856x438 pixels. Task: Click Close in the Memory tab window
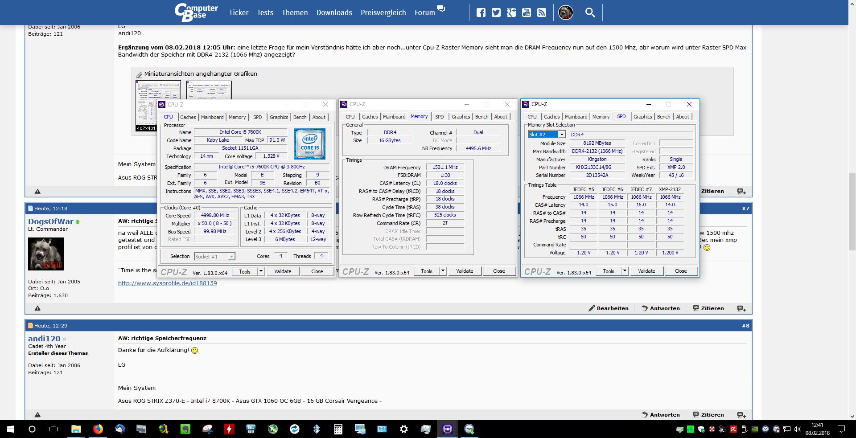[499, 271]
